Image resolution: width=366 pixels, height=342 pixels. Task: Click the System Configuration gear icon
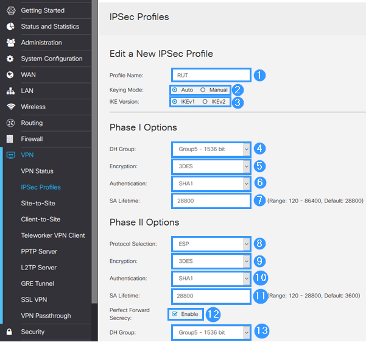click(10, 59)
